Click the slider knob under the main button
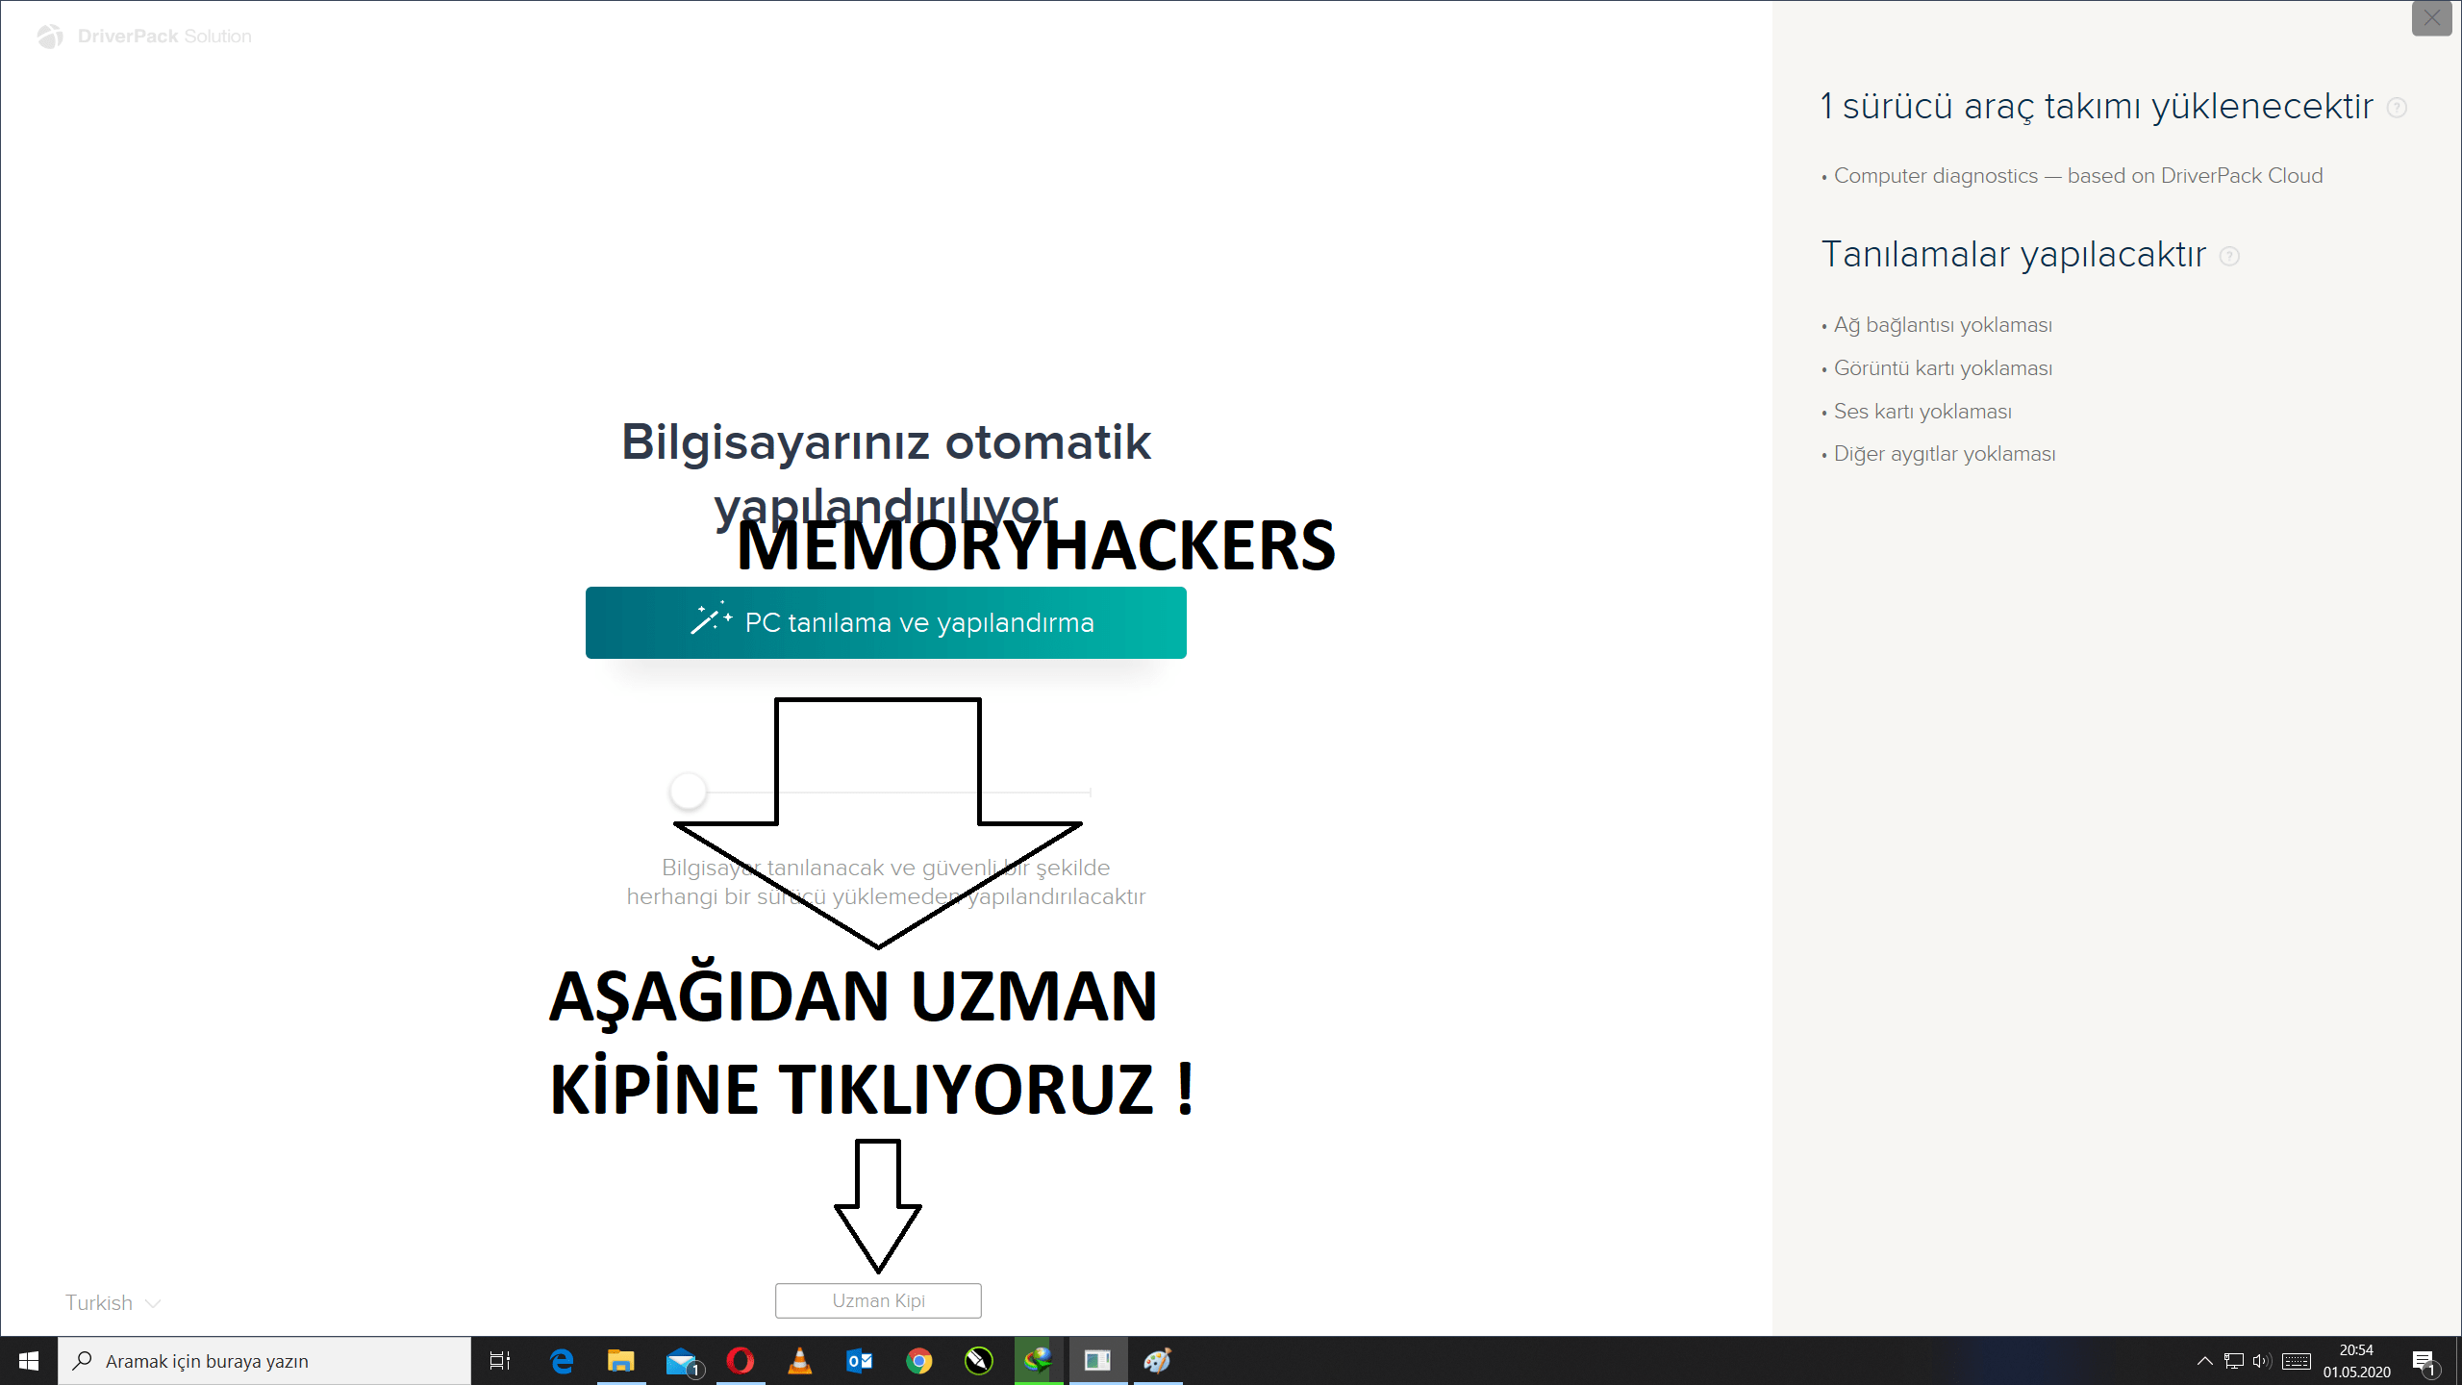Viewport: 2462px width, 1385px height. click(x=688, y=791)
